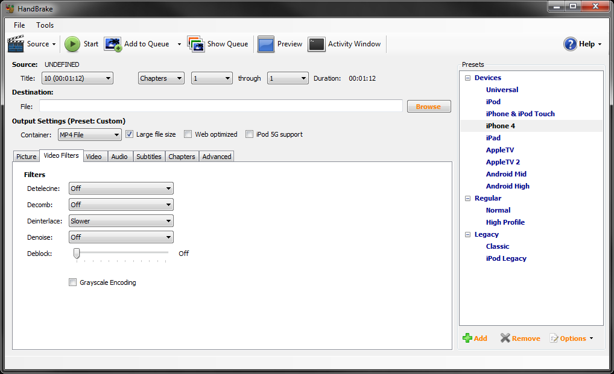
Task: Select the iPad preset
Action: click(x=493, y=138)
